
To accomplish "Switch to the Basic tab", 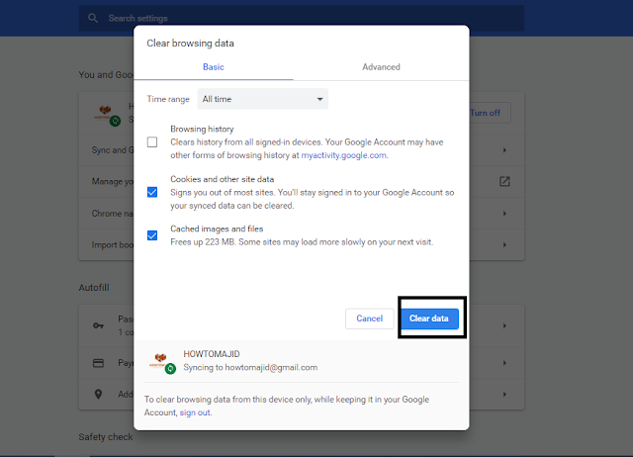I will [x=214, y=67].
